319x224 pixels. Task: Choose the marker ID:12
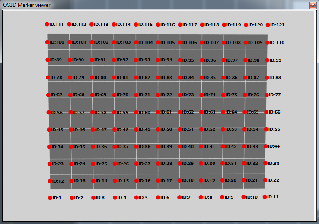click(x=50, y=181)
